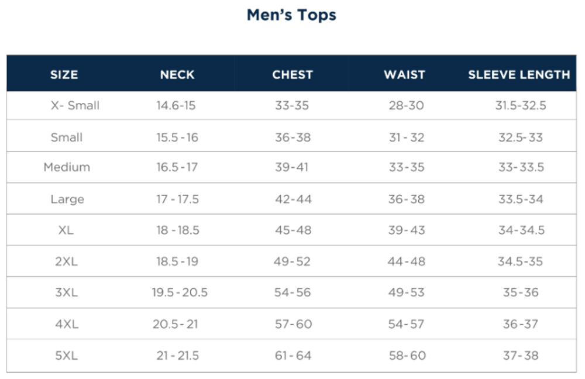
Task: Select the 3XL size label
Action: tap(66, 292)
